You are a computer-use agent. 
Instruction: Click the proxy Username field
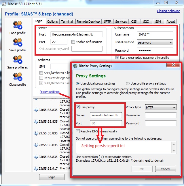[161, 115]
